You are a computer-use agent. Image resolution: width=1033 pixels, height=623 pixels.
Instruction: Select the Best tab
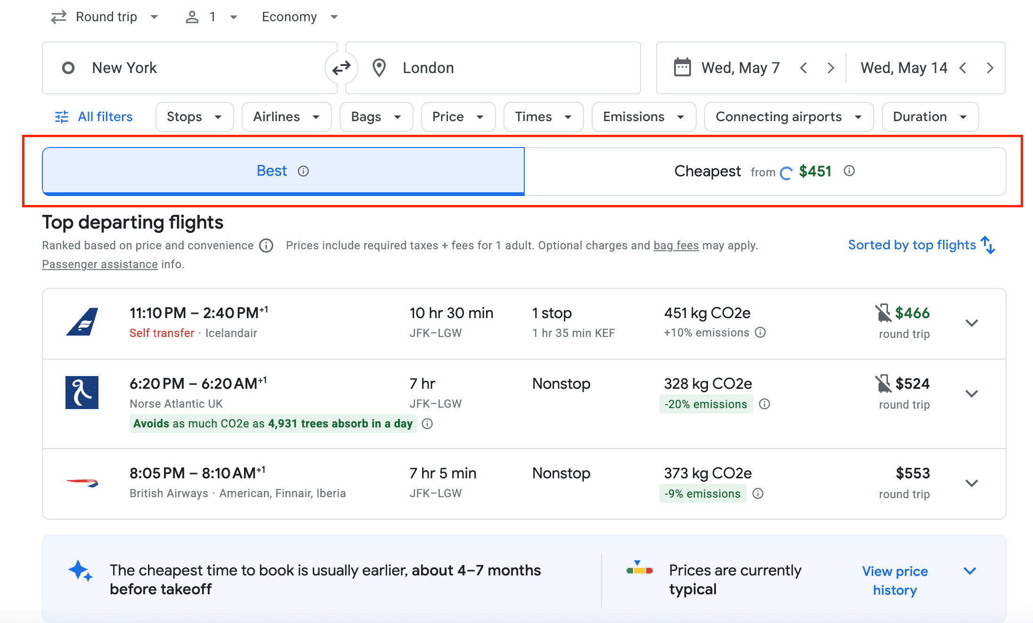tap(283, 171)
